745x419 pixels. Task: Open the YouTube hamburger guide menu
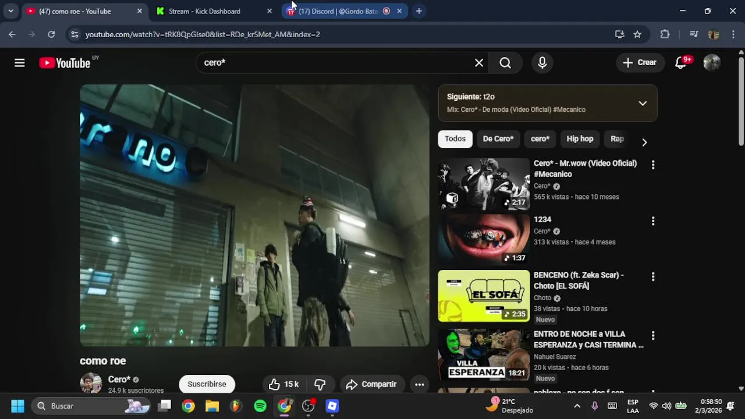click(20, 63)
